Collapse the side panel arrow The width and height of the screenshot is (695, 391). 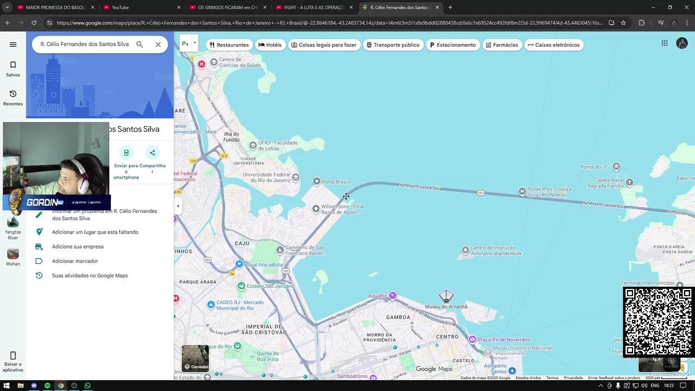(178, 206)
